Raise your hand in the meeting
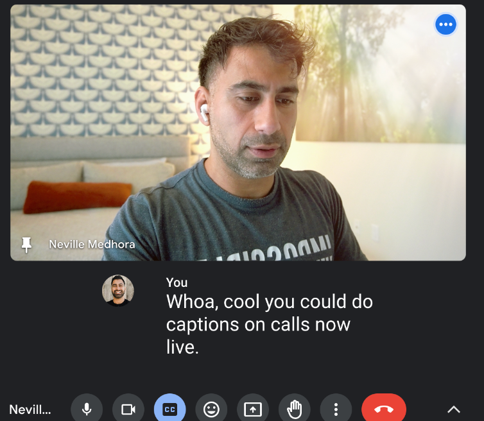The image size is (484, 421). pyautogui.click(x=295, y=409)
